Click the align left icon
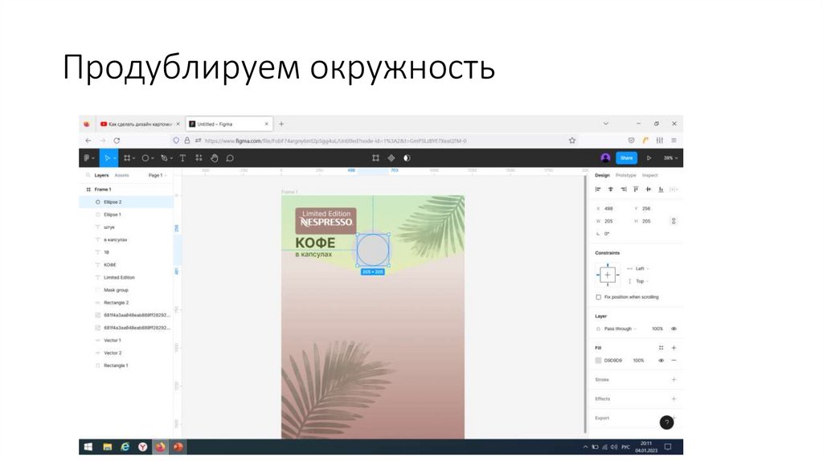The image size is (823, 461). [598, 190]
